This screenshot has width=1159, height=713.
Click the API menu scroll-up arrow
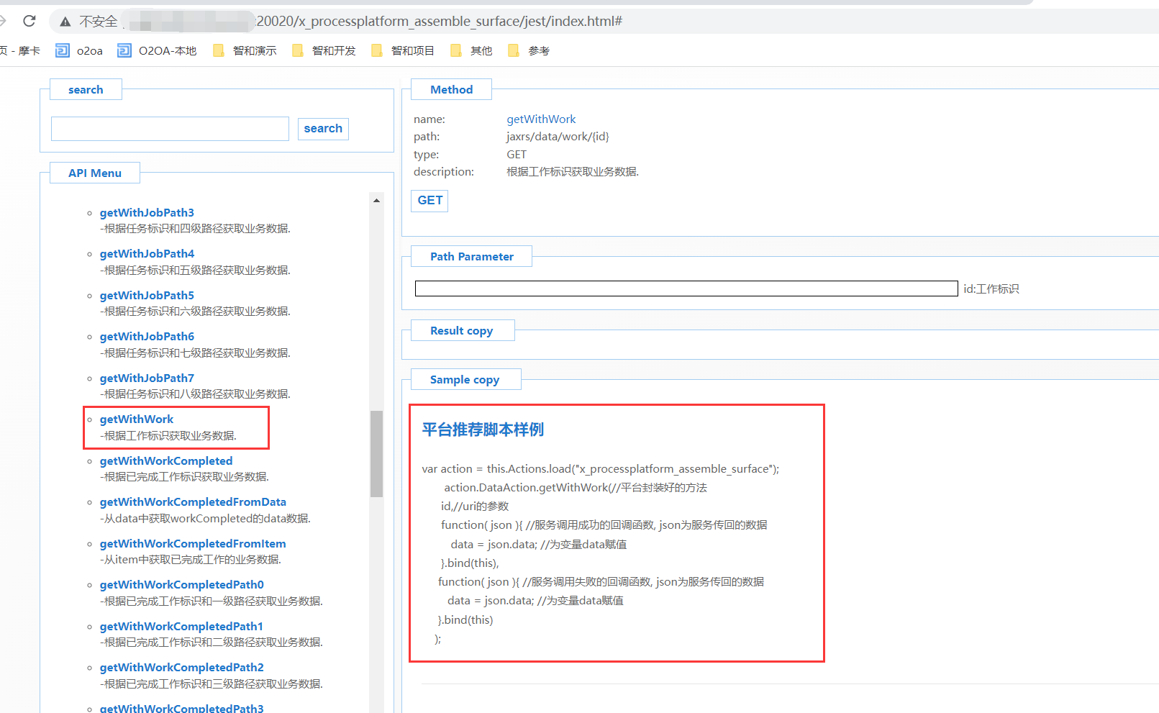[x=376, y=201]
